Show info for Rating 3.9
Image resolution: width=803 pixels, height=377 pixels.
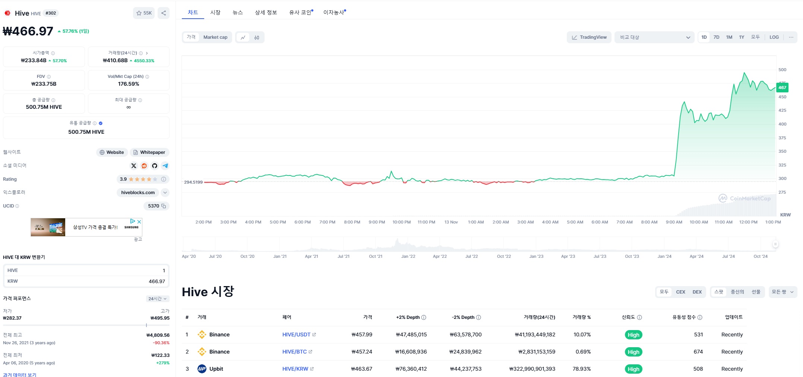(x=164, y=179)
